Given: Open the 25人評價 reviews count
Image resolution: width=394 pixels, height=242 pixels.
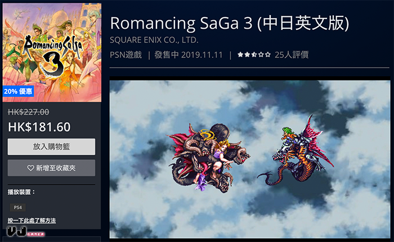Looking at the screenshot, I should [x=292, y=55].
